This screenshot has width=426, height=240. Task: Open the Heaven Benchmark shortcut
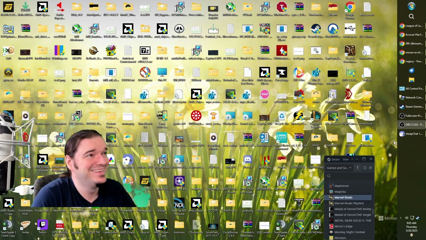(x=350, y=54)
